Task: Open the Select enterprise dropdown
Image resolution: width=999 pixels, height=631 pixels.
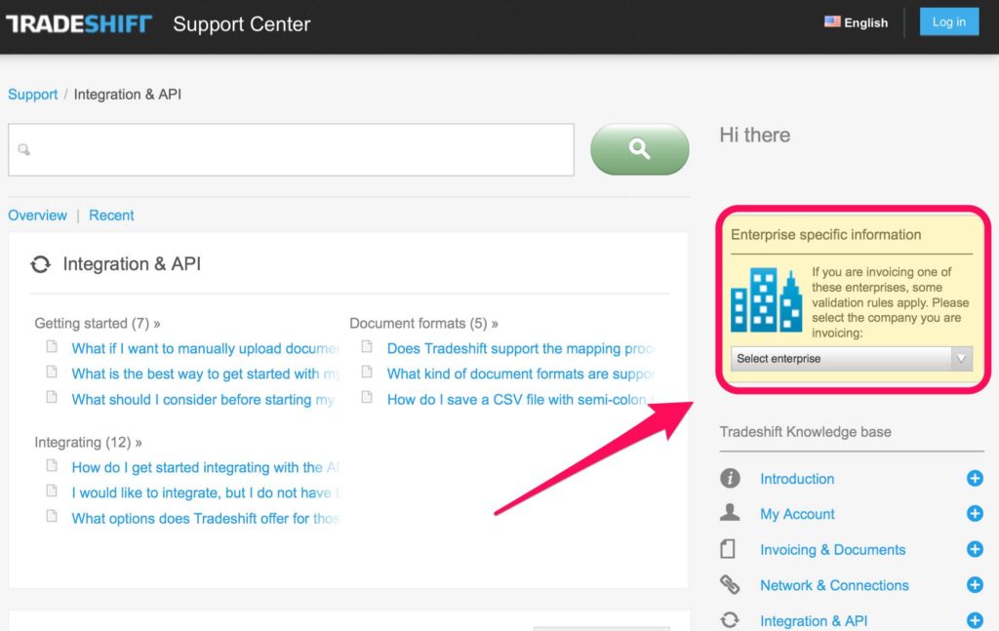Action: pos(851,359)
